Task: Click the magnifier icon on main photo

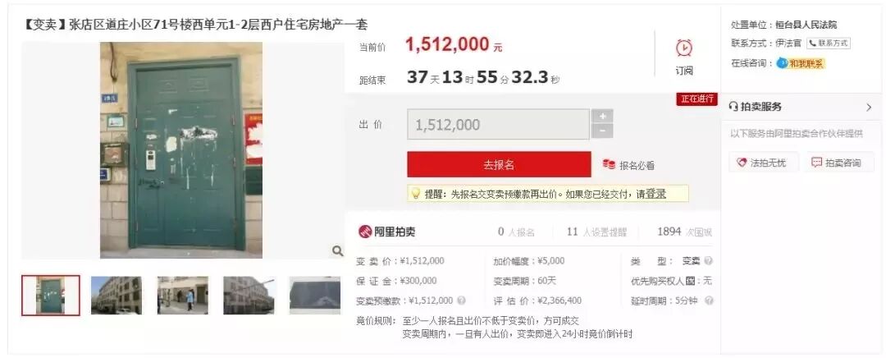Action: point(337,250)
